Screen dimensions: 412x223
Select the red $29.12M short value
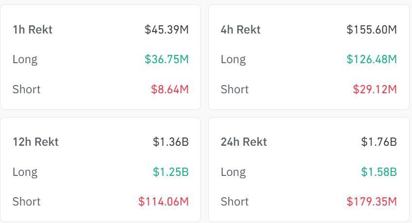pyautogui.click(x=375, y=89)
